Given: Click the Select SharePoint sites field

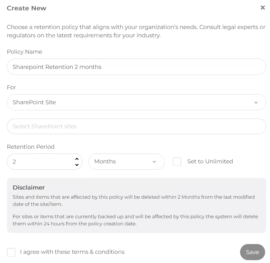Looking at the screenshot, I should click(x=136, y=126).
